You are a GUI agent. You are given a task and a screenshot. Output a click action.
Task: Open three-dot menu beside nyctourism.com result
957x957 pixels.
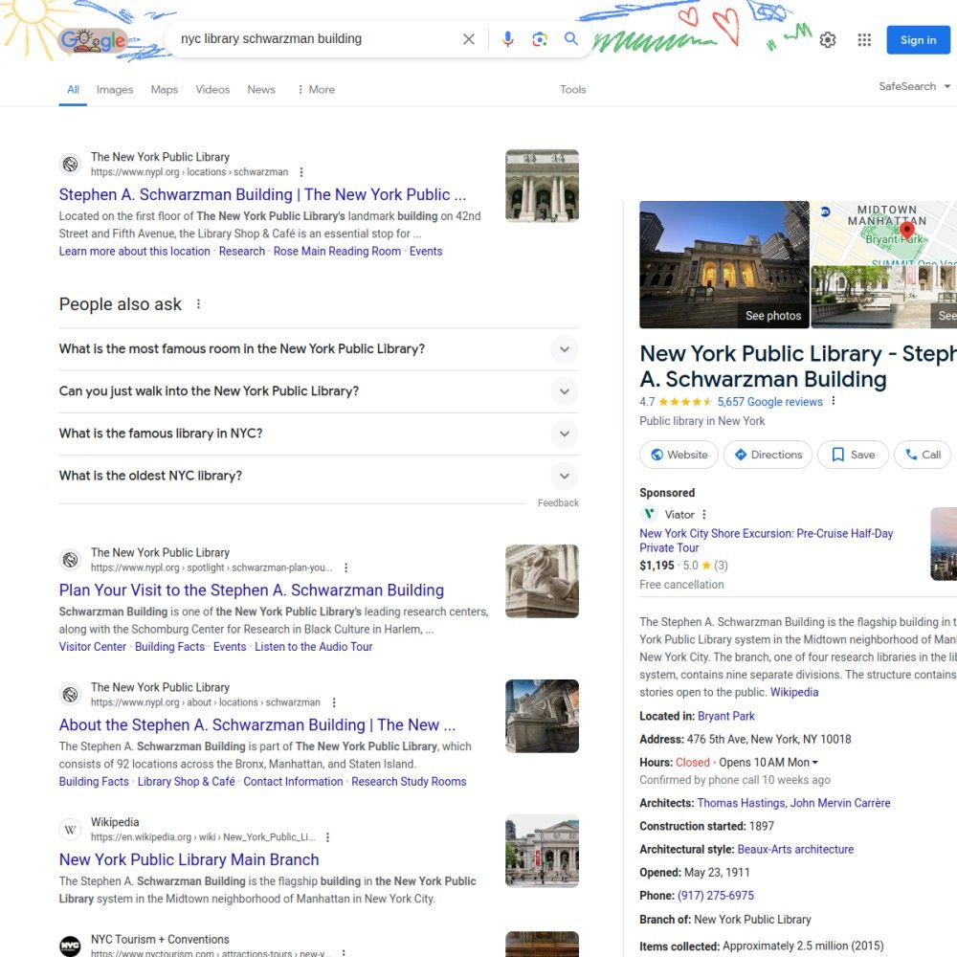click(x=344, y=952)
